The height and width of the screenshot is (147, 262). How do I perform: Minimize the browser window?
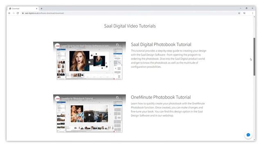click(241, 8)
